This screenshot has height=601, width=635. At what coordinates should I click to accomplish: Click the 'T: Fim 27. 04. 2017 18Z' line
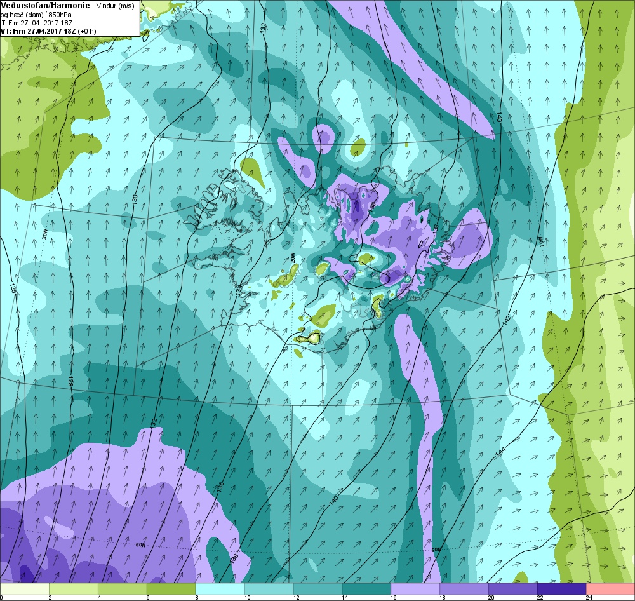[x=36, y=23]
